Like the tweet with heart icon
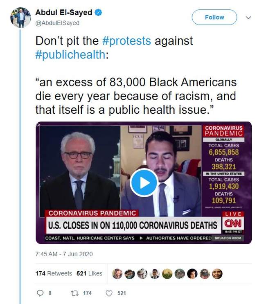This screenshot has width=266, height=304. coord(109,293)
